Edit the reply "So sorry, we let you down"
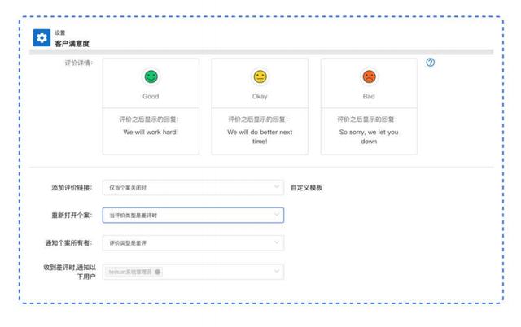The width and height of the screenshot is (521, 327). (369, 137)
